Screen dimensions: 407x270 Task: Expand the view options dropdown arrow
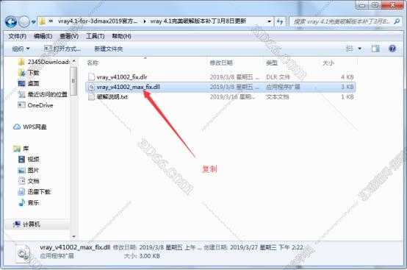[360, 49]
